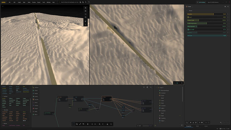This screenshot has width=231, height=130.
Task: Click the cube icon in 3D viewport toolbar
Action: pos(86,17)
